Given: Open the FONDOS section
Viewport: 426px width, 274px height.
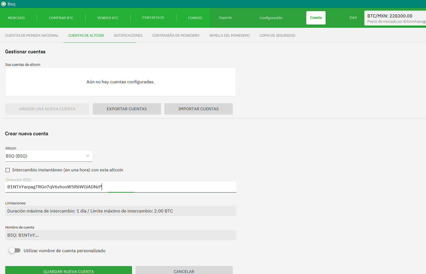Looking at the screenshot, I should [195, 18].
